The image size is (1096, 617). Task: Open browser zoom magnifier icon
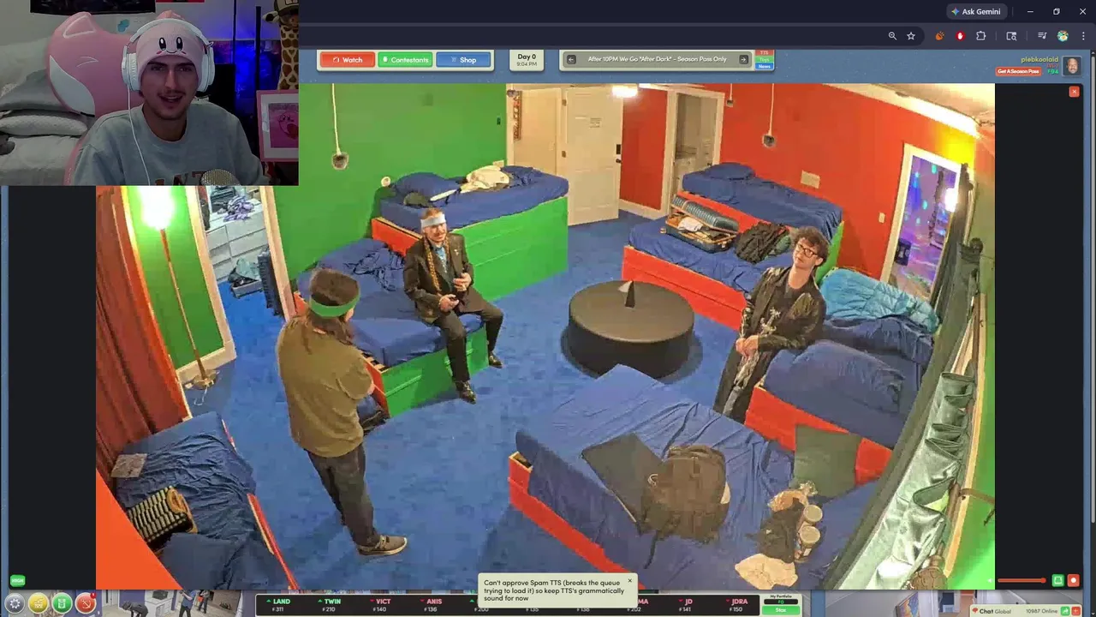pyautogui.click(x=892, y=36)
